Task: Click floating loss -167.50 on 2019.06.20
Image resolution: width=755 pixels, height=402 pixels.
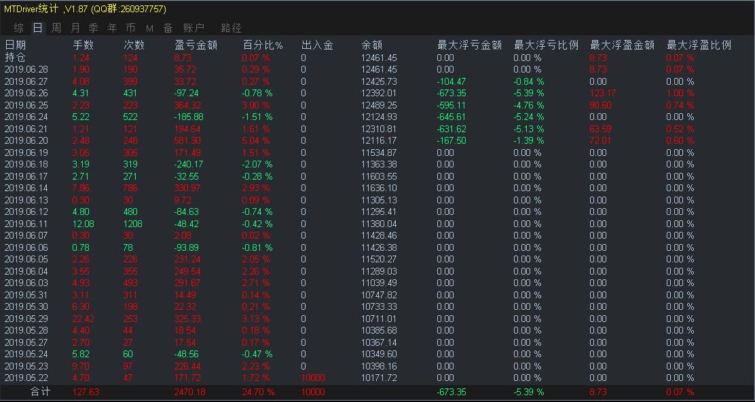Action: pyautogui.click(x=452, y=140)
